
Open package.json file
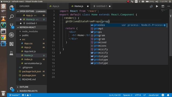click(31, 75)
